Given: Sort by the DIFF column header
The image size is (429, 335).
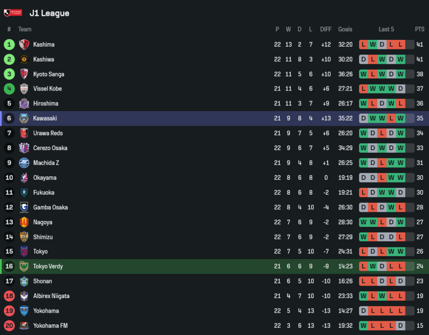Looking at the screenshot, I should (326, 29).
